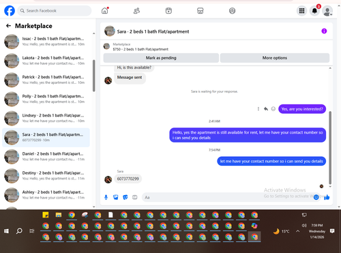Viewport: 341px width, 253px height.
Task: Click the conversation list scrollbar
Action: 94,76
